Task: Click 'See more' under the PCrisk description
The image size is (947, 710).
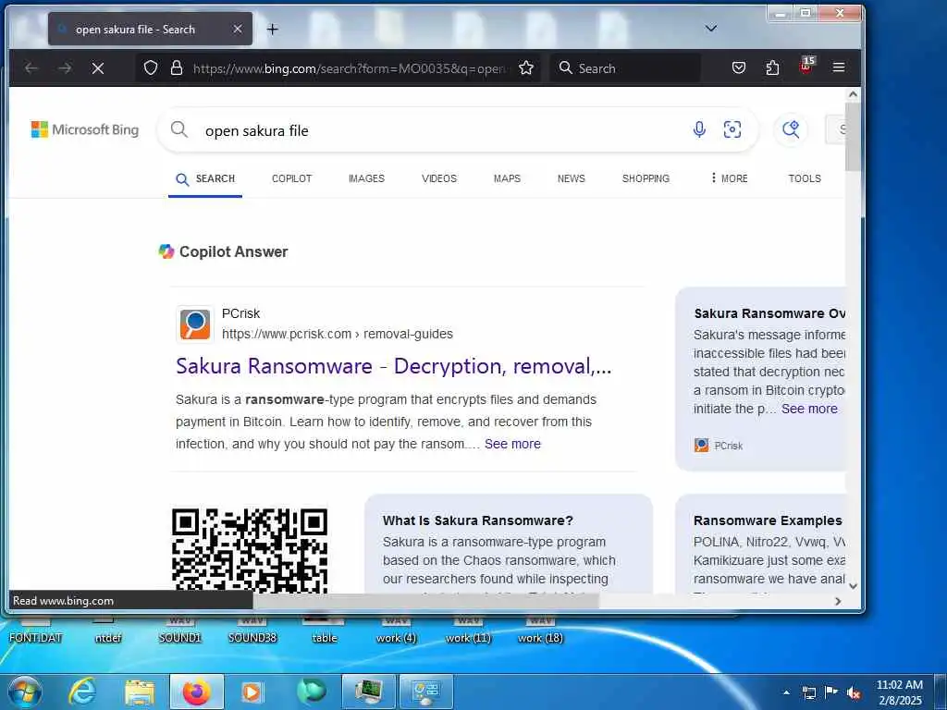Action: (512, 444)
